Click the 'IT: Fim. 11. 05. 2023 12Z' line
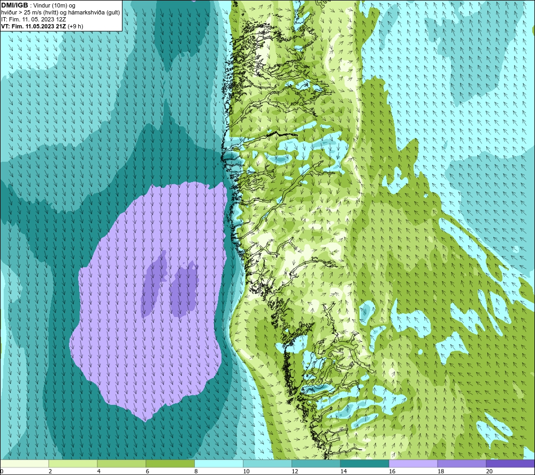535x475 pixels. (33, 19)
